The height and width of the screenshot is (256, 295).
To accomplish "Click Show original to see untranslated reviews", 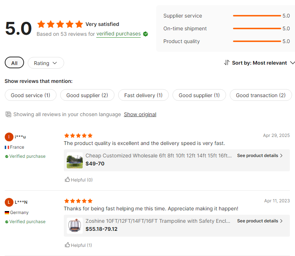I will [x=140, y=114].
